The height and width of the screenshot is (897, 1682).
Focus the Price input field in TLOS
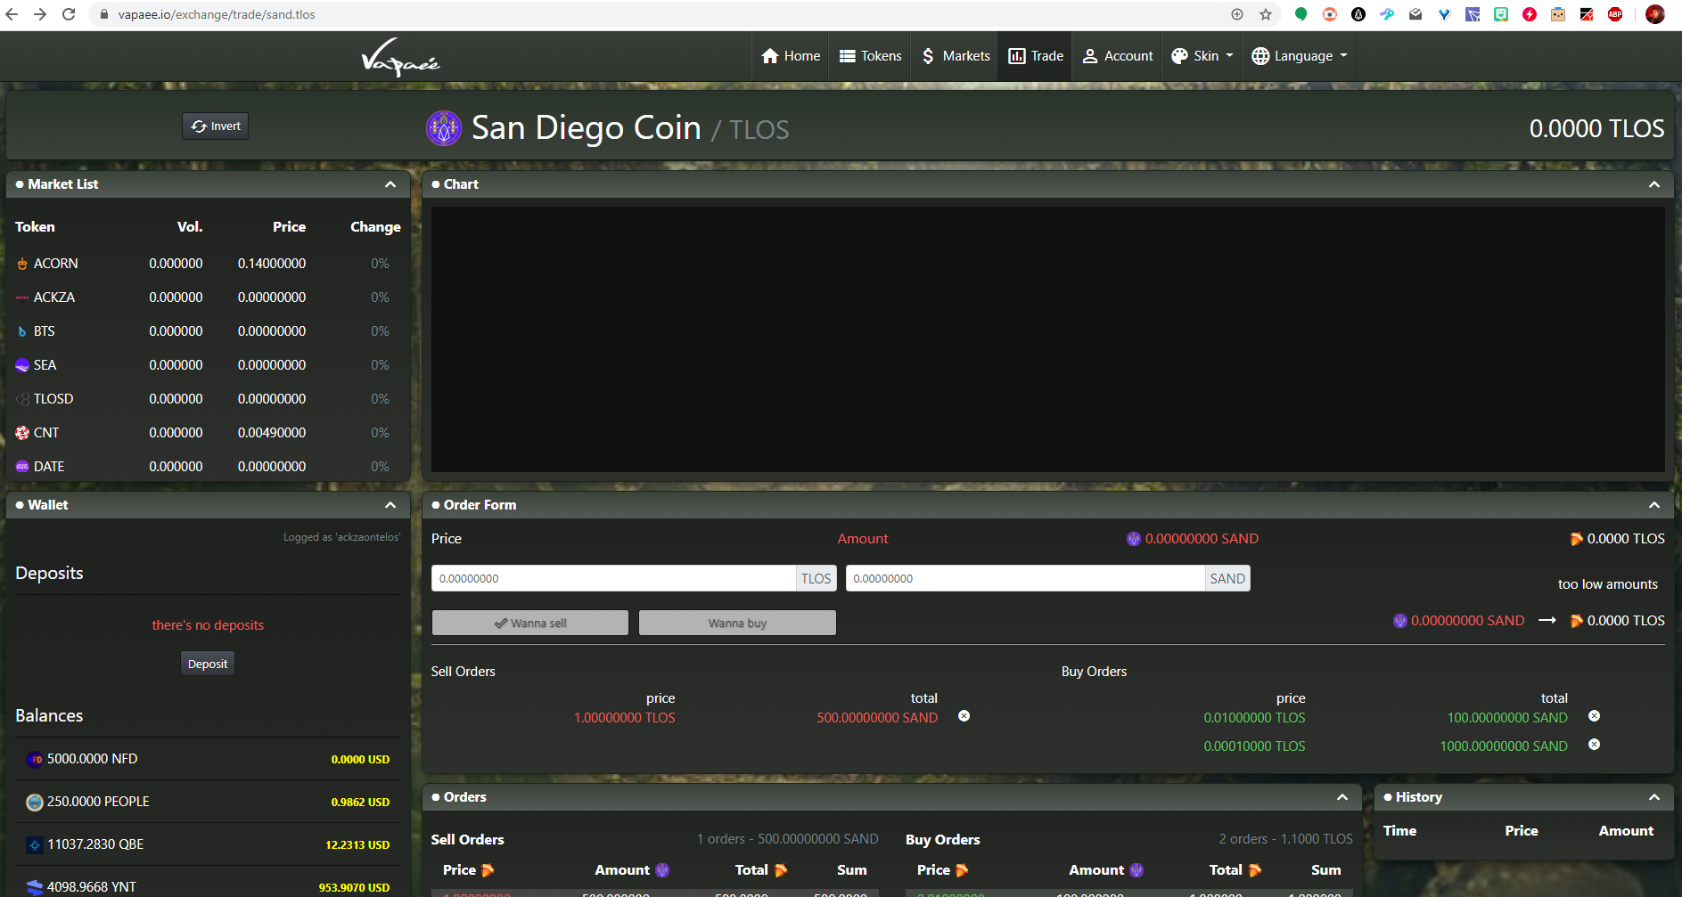click(614, 579)
